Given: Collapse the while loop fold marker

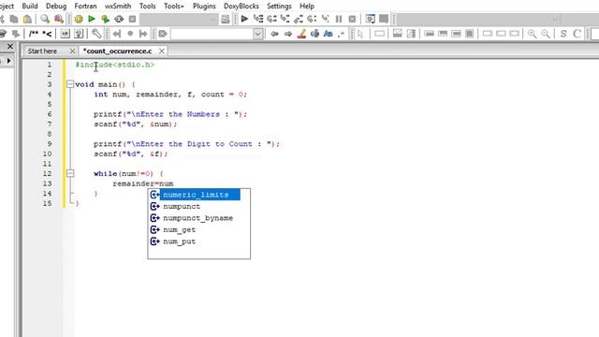Looking at the screenshot, I should (x=70, y=173).
